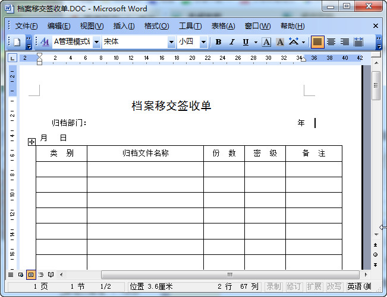The width and height of the screenshot is (387, 297).
Task: Click the 英语(美 language indicator
Action: point(359,286)
